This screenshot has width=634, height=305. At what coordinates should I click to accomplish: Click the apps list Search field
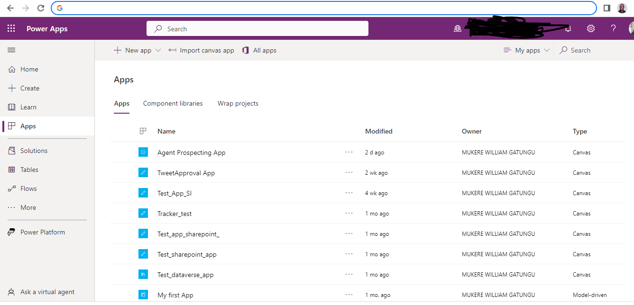[x=594, y=50]
